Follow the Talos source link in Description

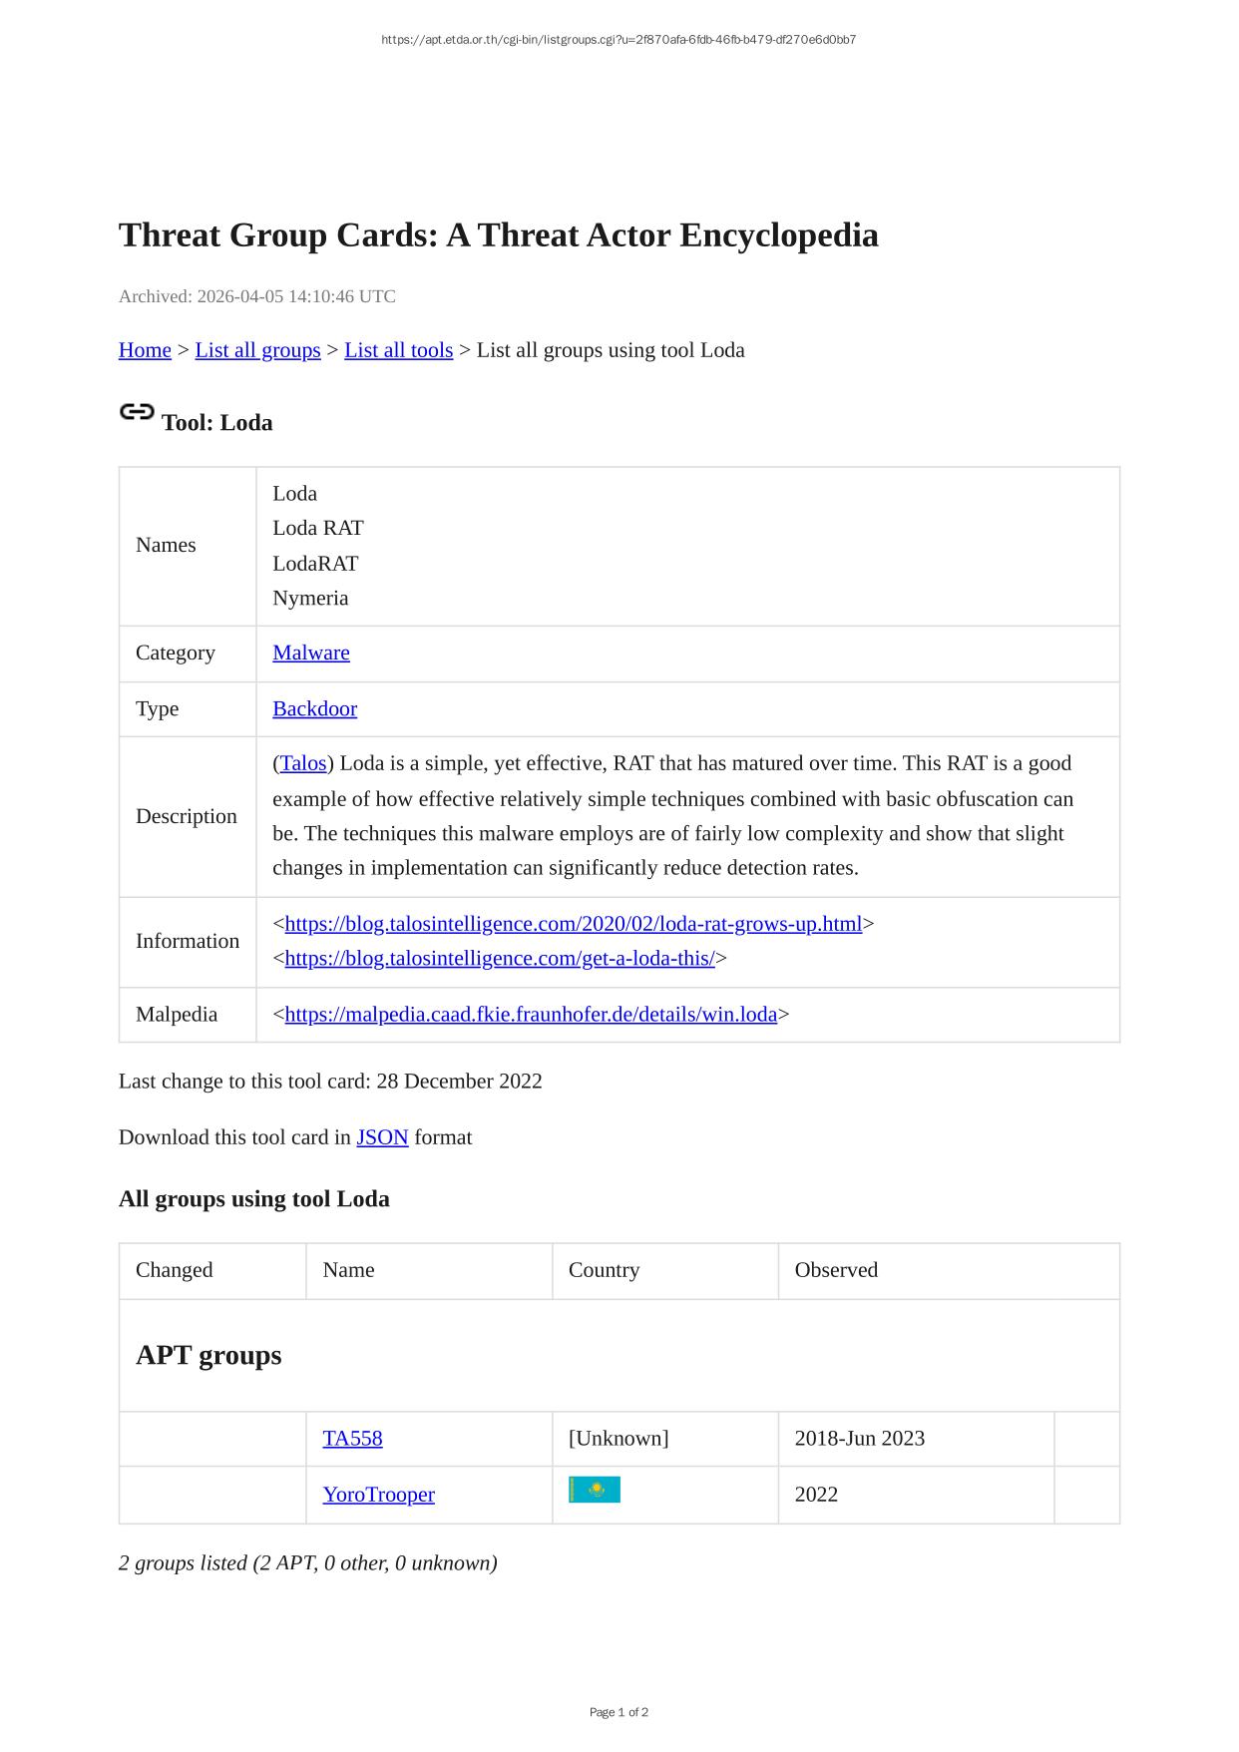point(303,763)
